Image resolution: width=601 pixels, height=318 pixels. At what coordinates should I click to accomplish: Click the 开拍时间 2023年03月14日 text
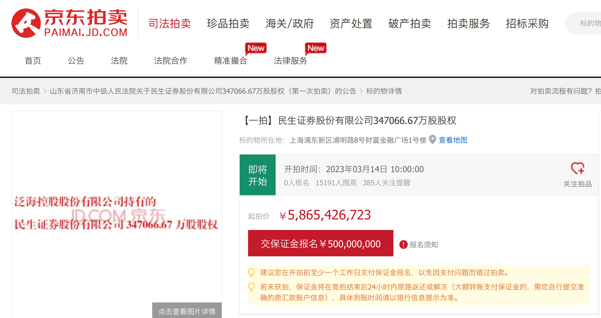354,169
